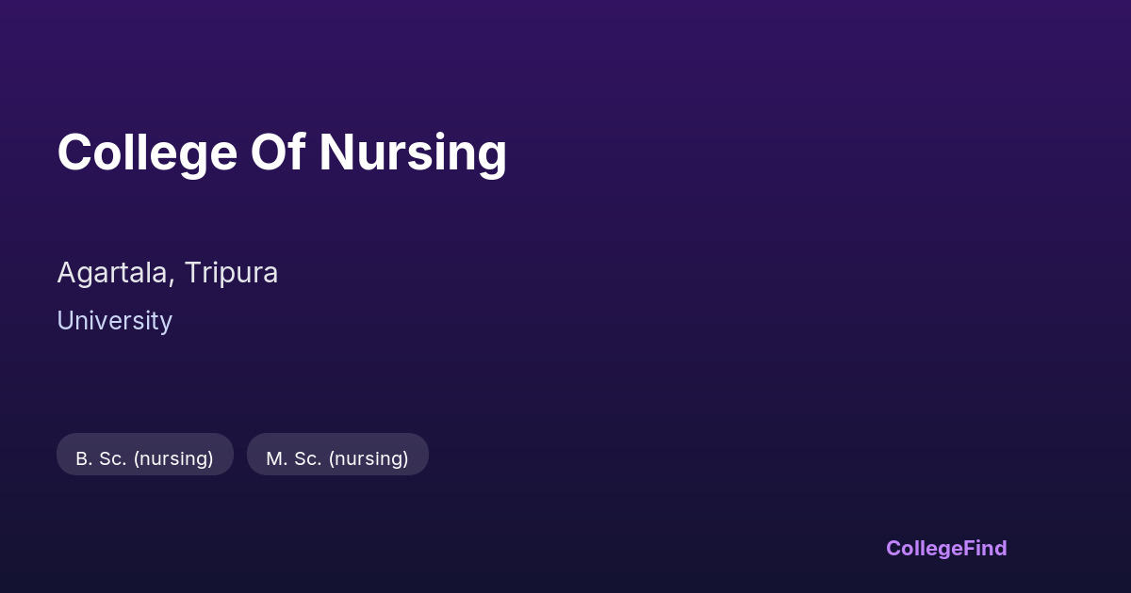
Task: Choose the bachelor's nursing course chip
Action: click(x=145, y=455)
